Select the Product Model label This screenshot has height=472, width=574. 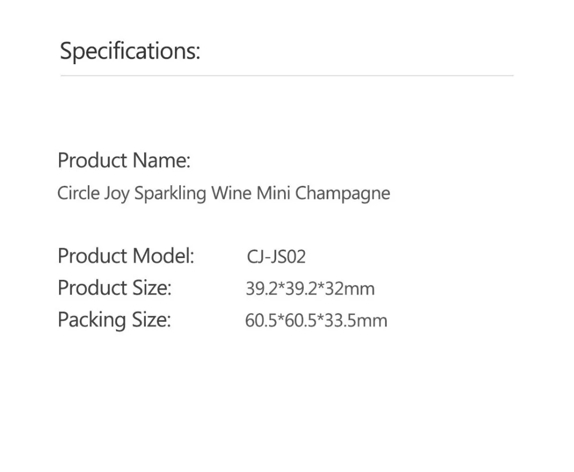[126, 255]
